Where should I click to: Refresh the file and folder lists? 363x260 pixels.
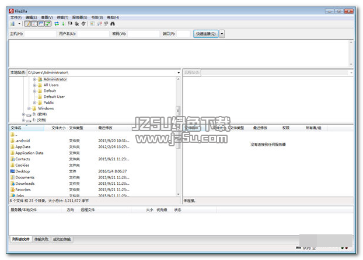(57, 23)
